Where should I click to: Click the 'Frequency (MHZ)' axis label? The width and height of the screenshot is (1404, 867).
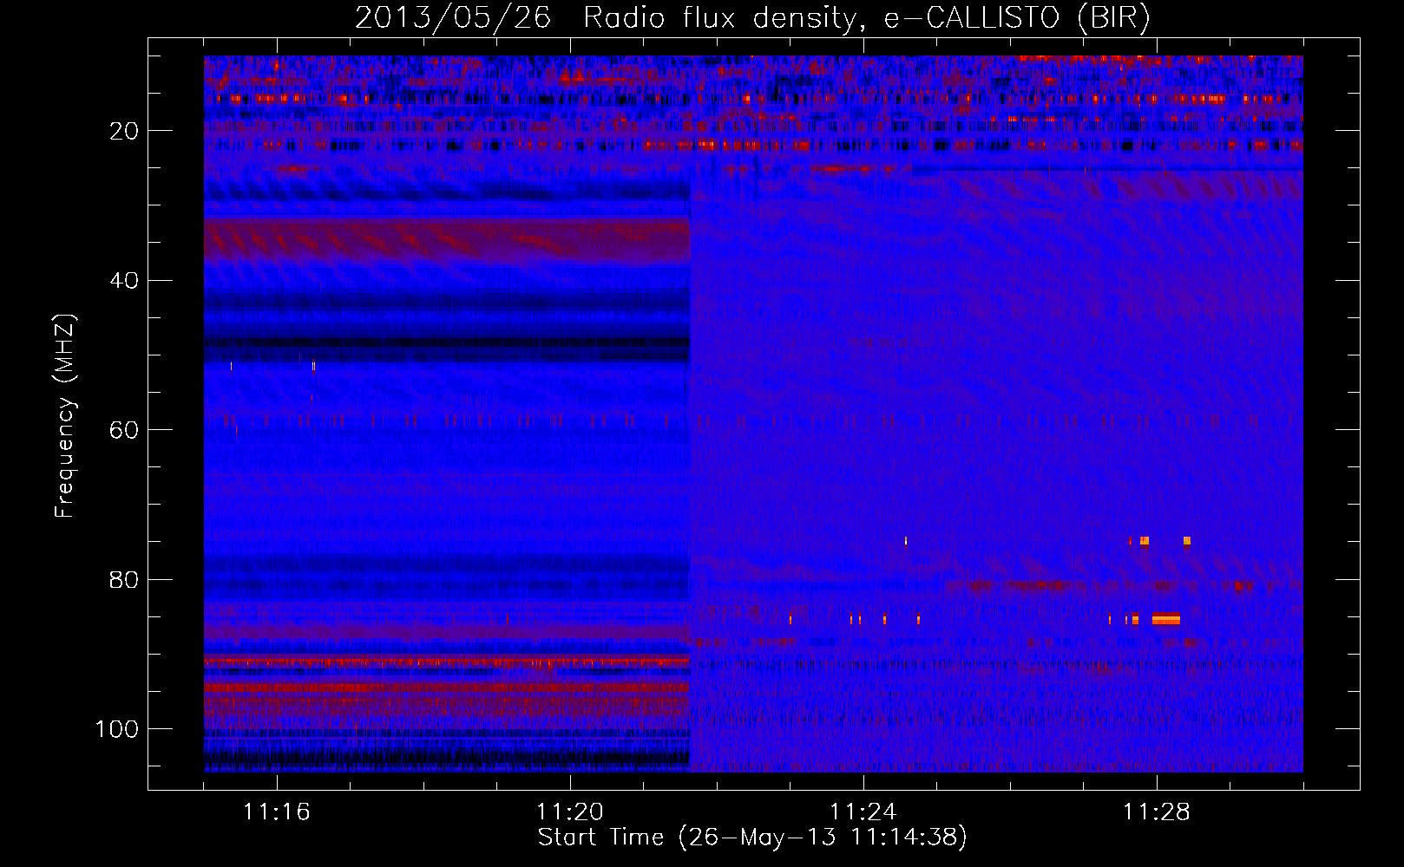(x=65, y=415)
